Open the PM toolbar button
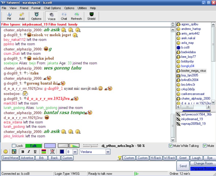Viewport: 216px width, 176px height. [9, 16]
